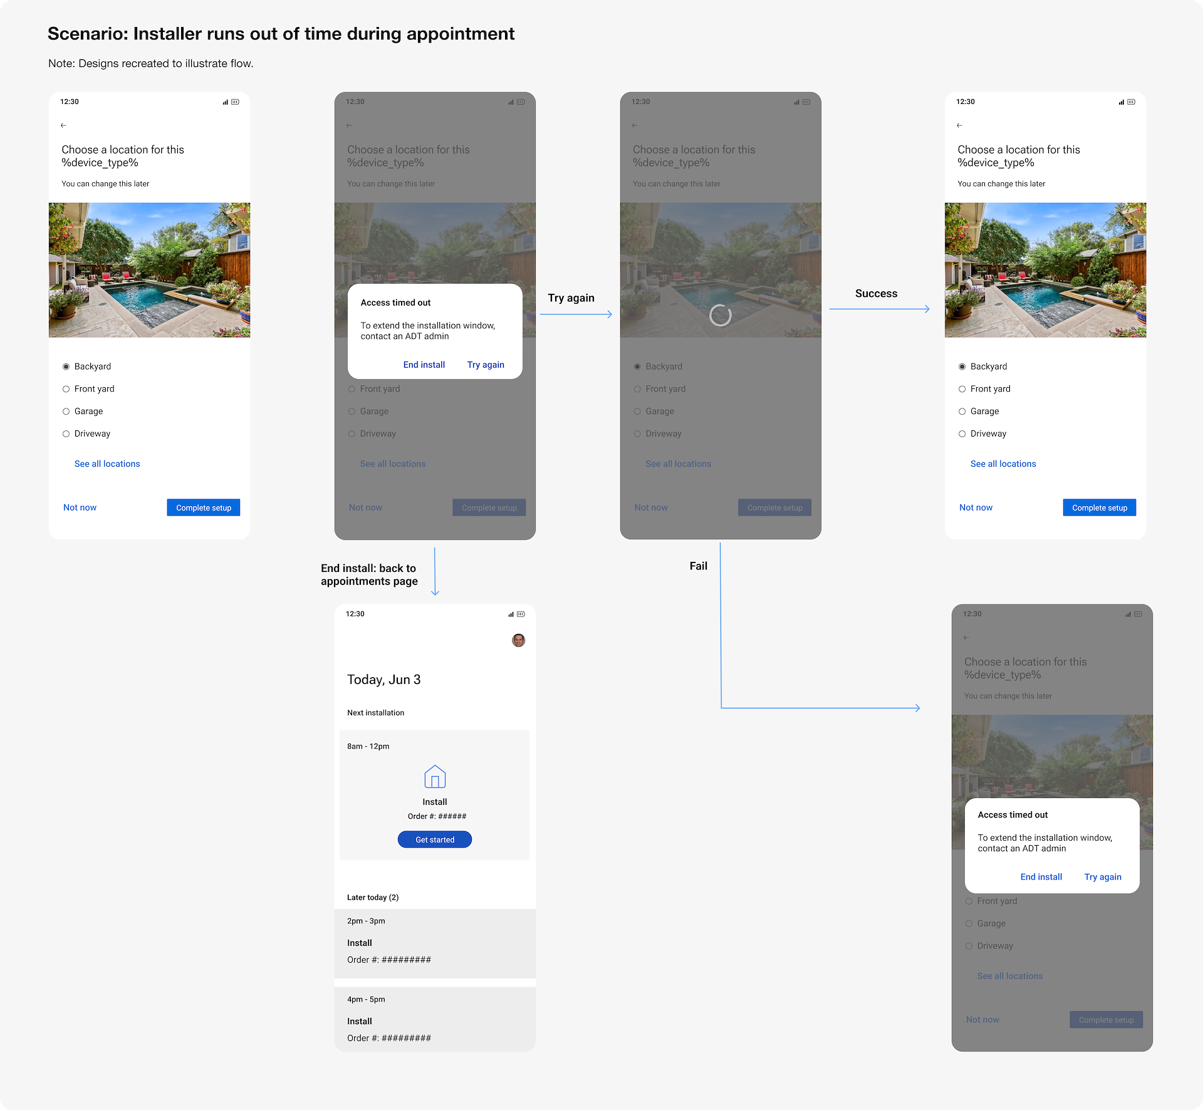Click End install in top dialog
This screenshot has height=1110, width=1203.
pyautogui.click(x=424, y=365)
